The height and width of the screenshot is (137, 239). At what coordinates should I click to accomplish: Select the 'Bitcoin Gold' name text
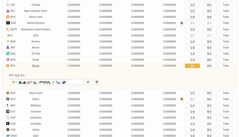click(x=36, y=93)
